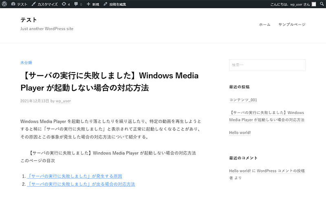This screenshot has height=199, width=326.
Task: Go to ホーム navigation item
Action: pos(264,24)
